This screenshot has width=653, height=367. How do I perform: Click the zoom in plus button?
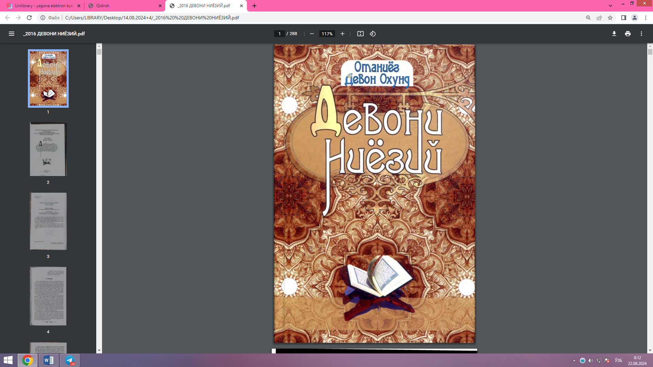pos(342,34)
